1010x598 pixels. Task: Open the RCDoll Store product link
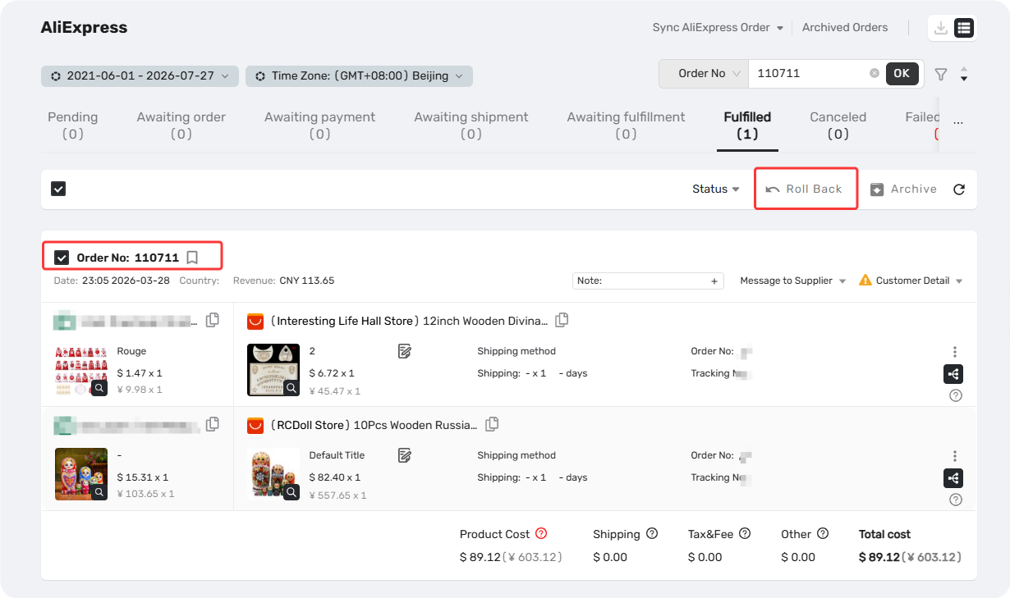point(374,425)
